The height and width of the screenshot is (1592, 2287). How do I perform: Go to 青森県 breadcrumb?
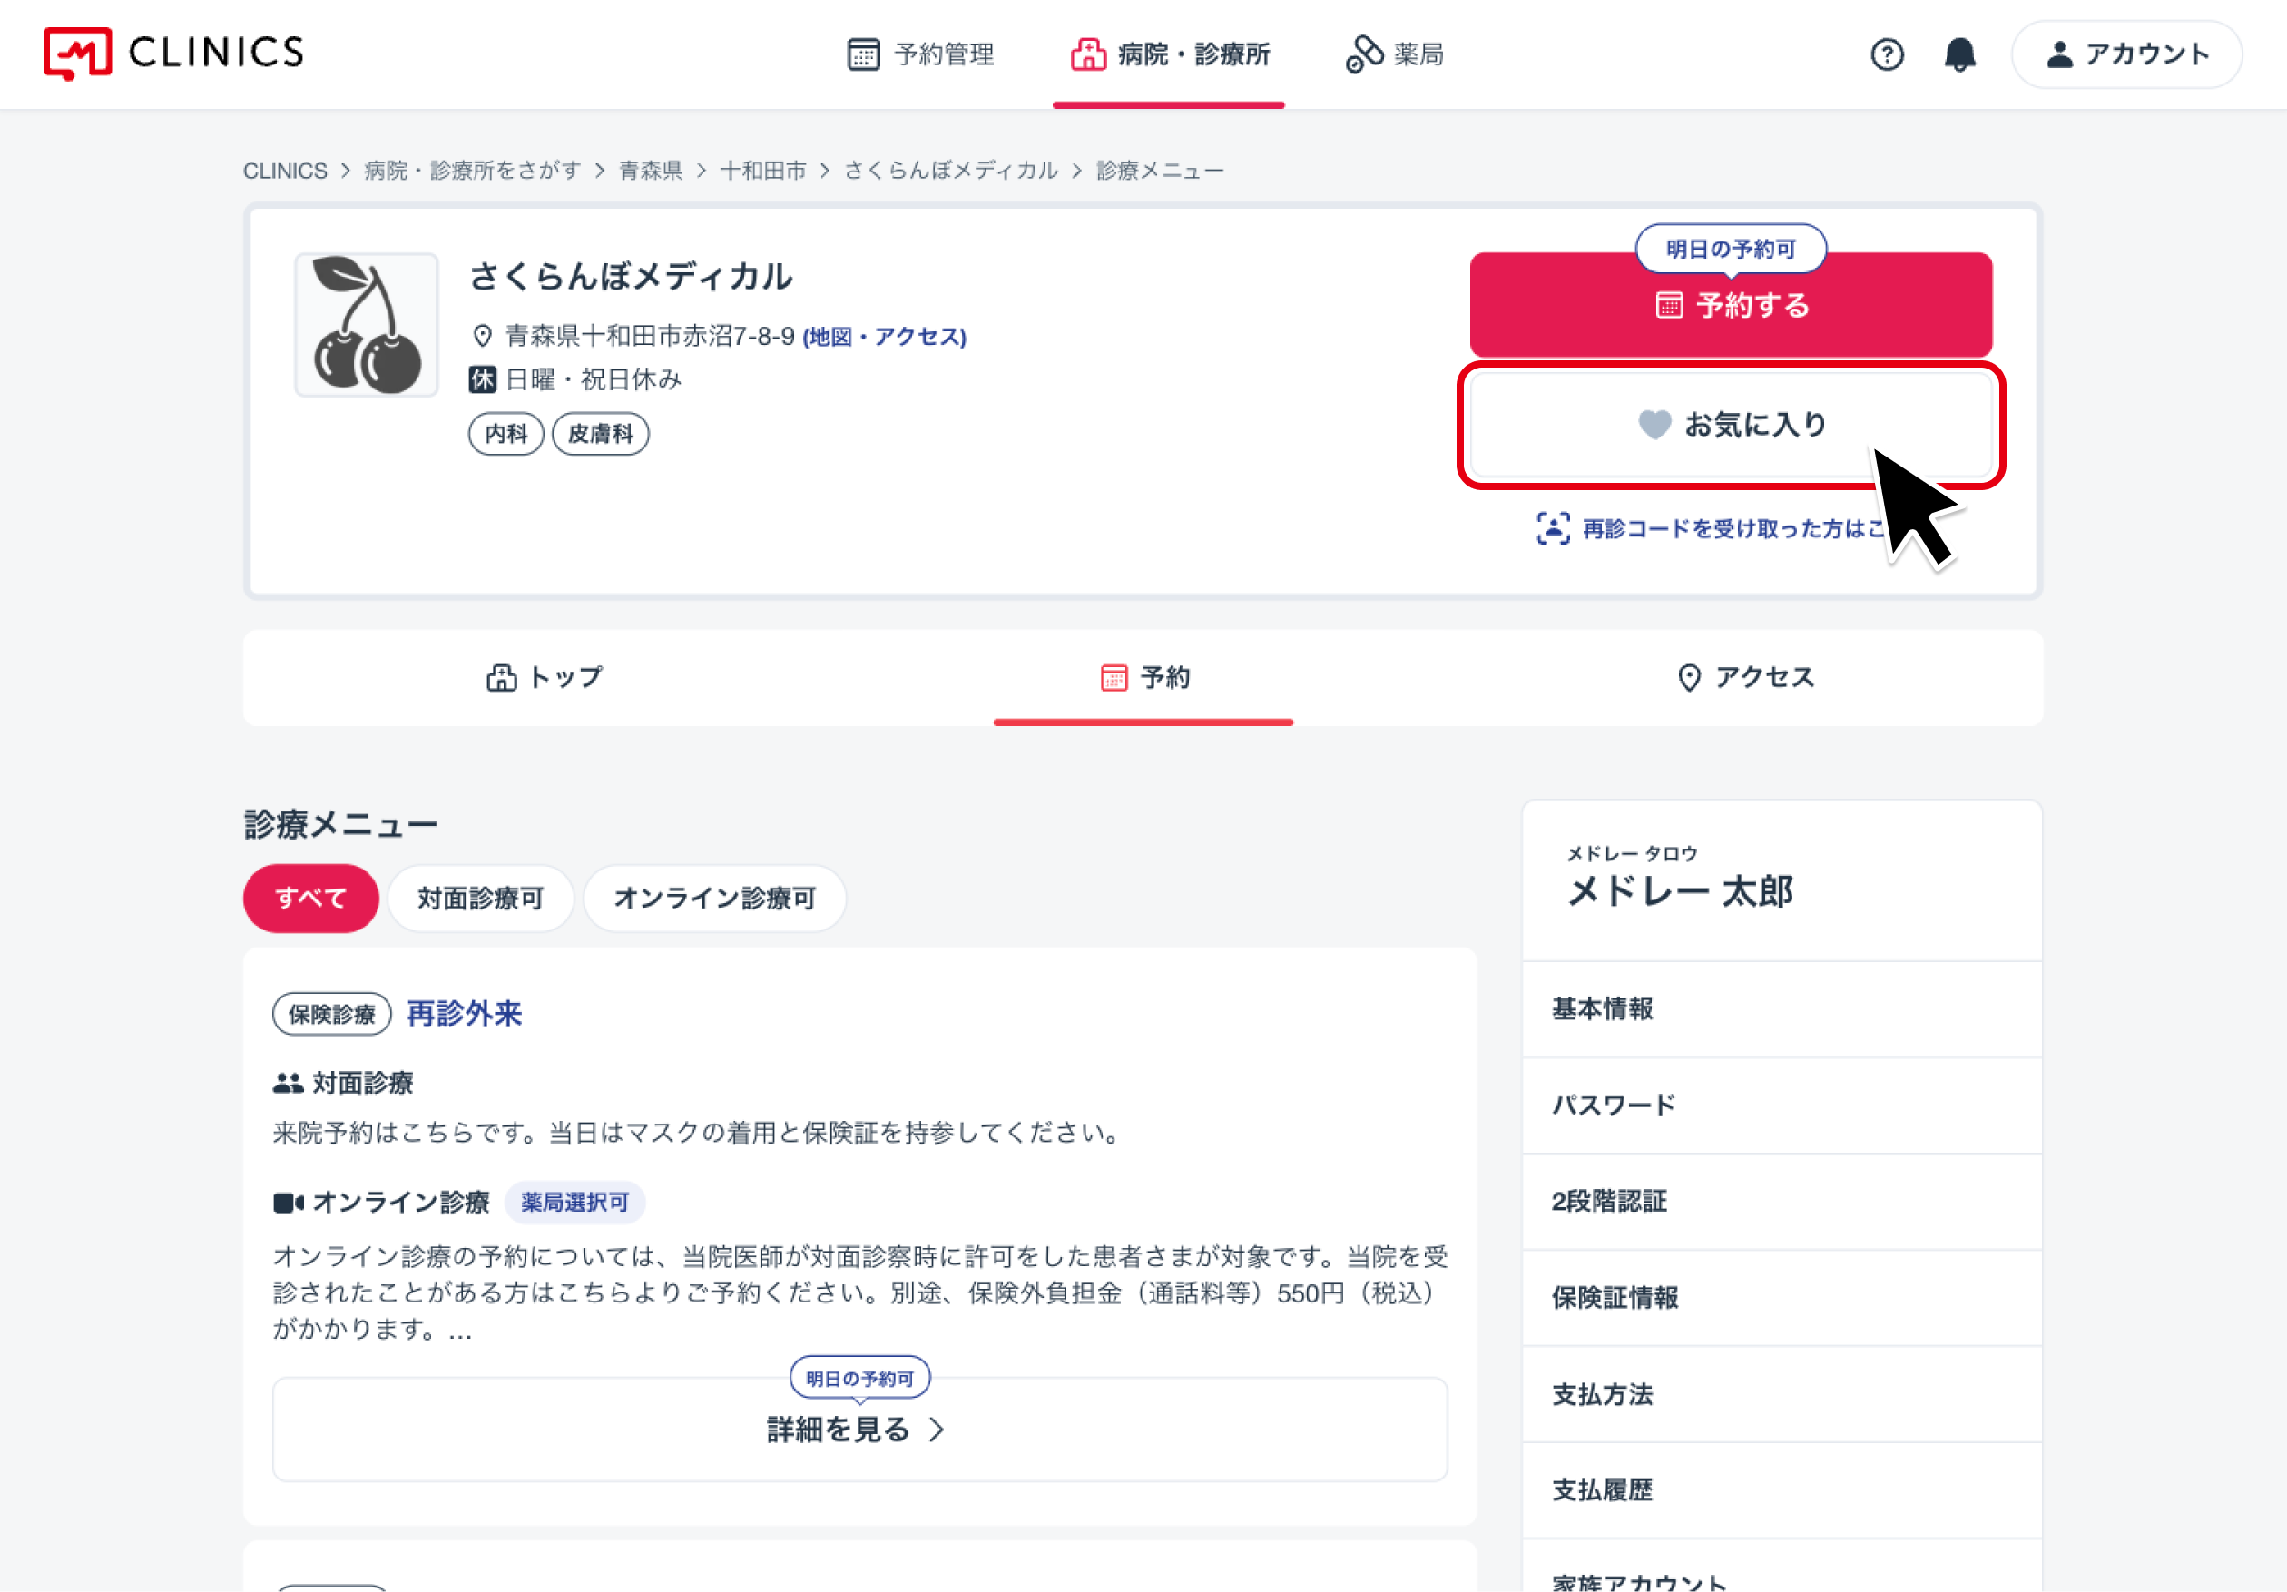651,171
